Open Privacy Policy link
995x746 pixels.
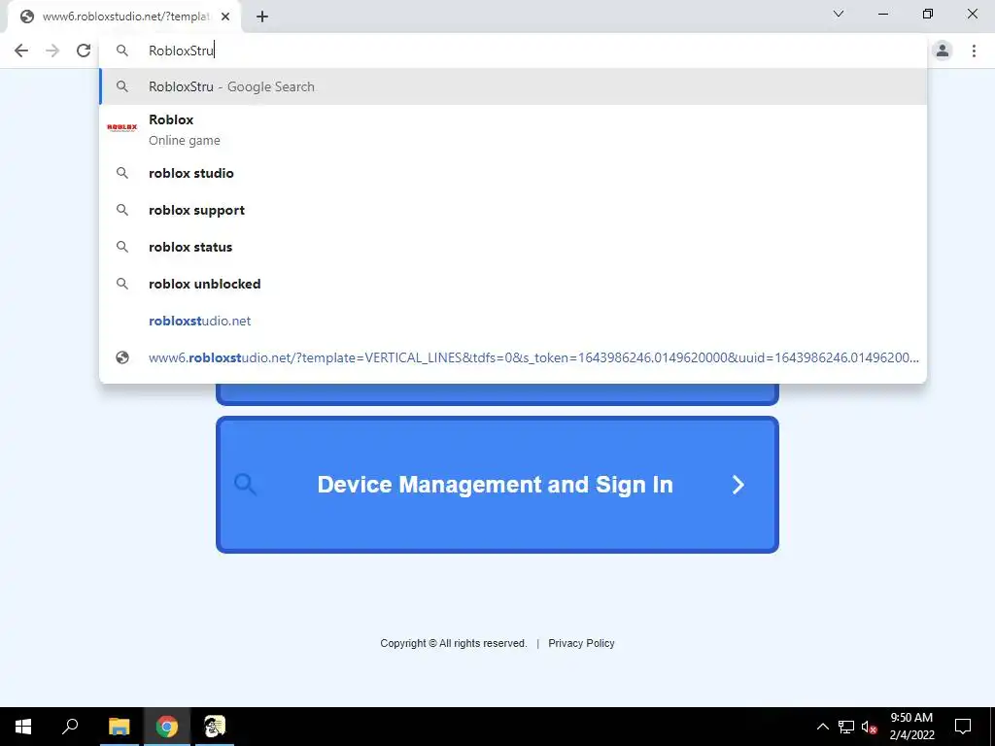(x=581, y=643)
